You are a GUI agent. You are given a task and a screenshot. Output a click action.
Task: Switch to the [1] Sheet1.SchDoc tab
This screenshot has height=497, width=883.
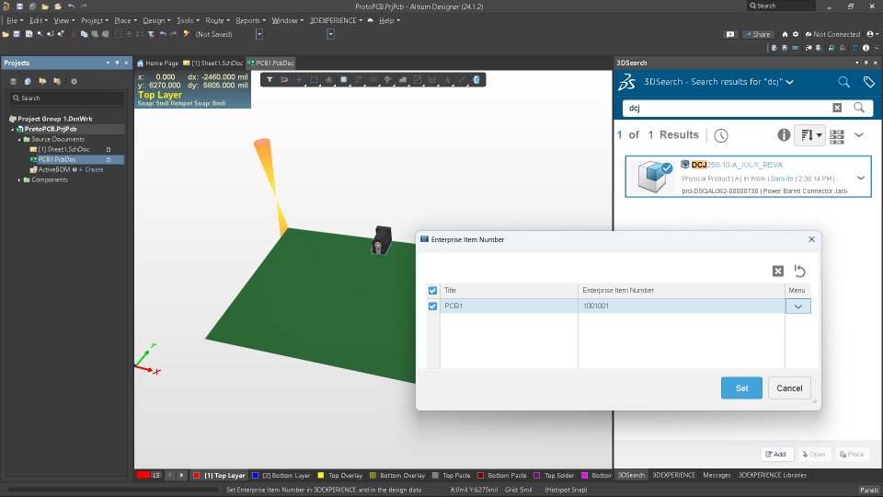pos(212,64)
